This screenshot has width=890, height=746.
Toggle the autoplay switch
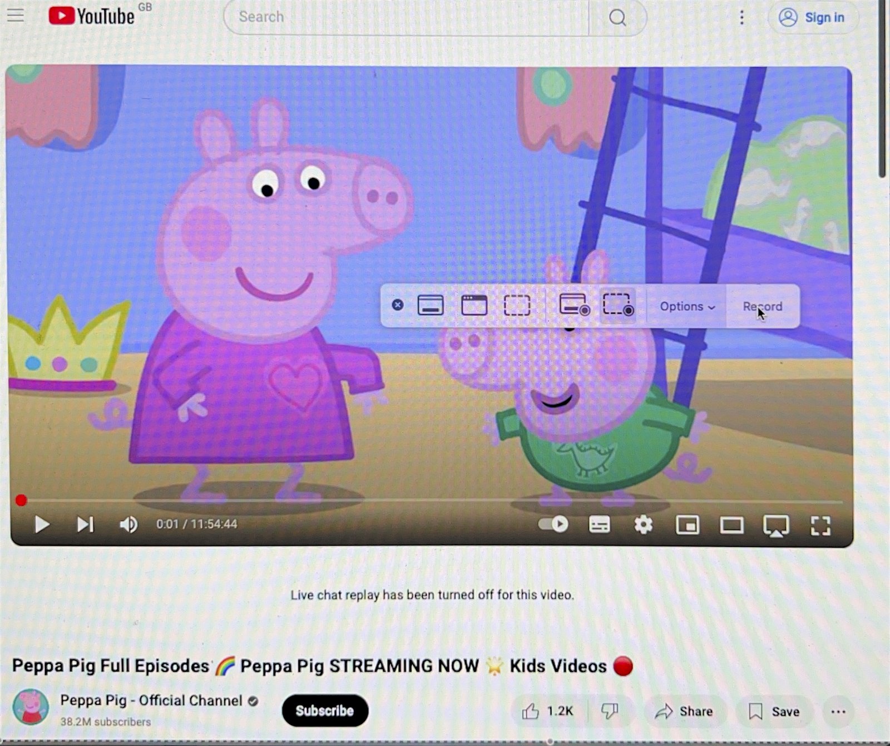coord(553,524)
